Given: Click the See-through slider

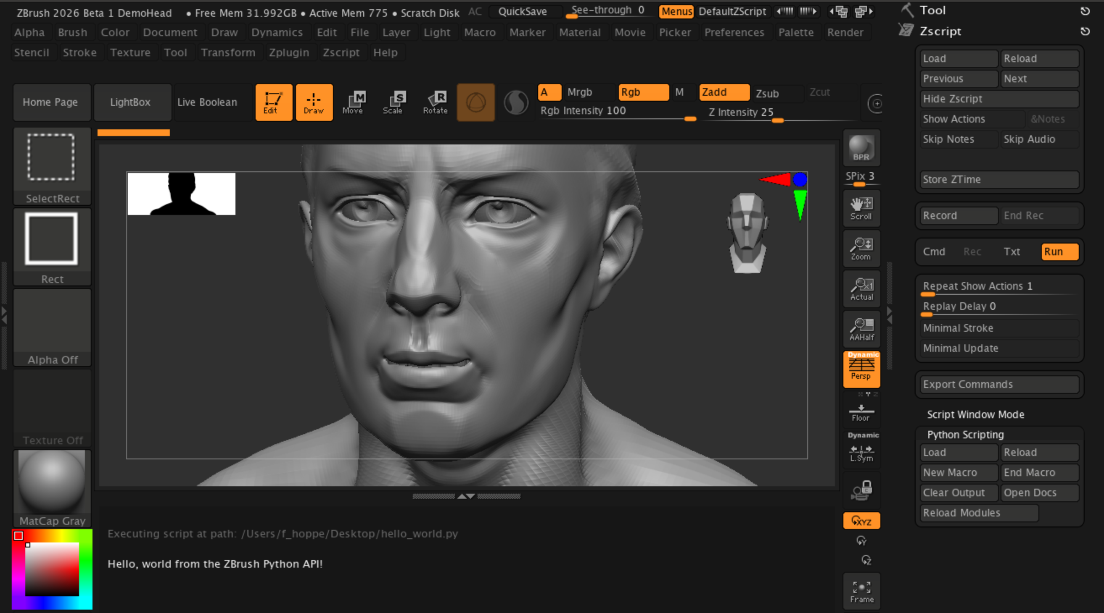Looking at the screenshot, I should [x=609, y=12].
